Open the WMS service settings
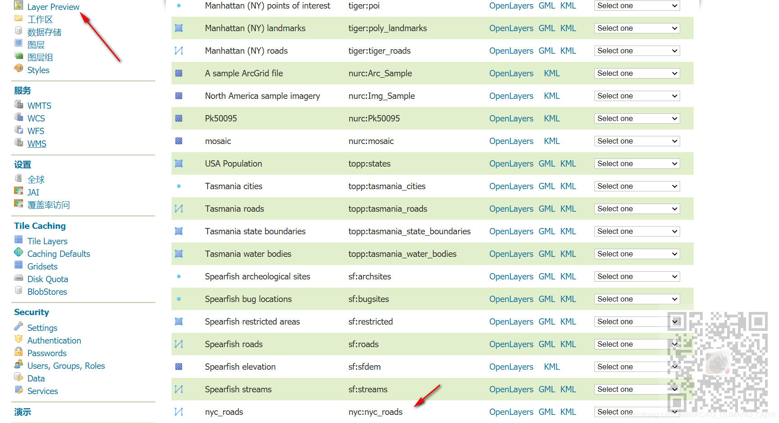 (x=37, y=144)
